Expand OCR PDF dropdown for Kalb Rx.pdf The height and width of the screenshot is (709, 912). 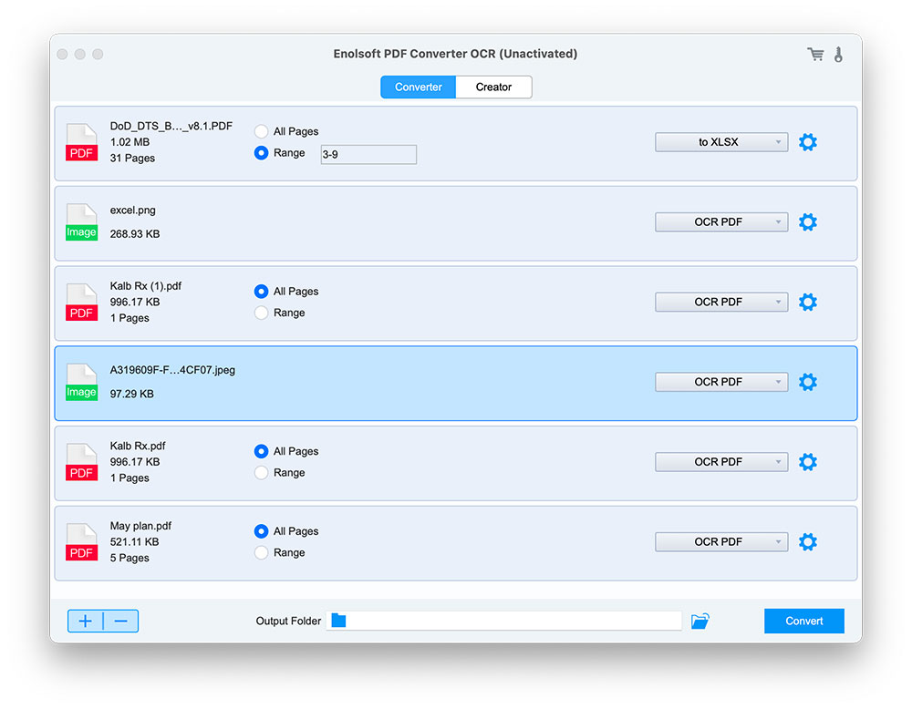click(x=720, y=462)
